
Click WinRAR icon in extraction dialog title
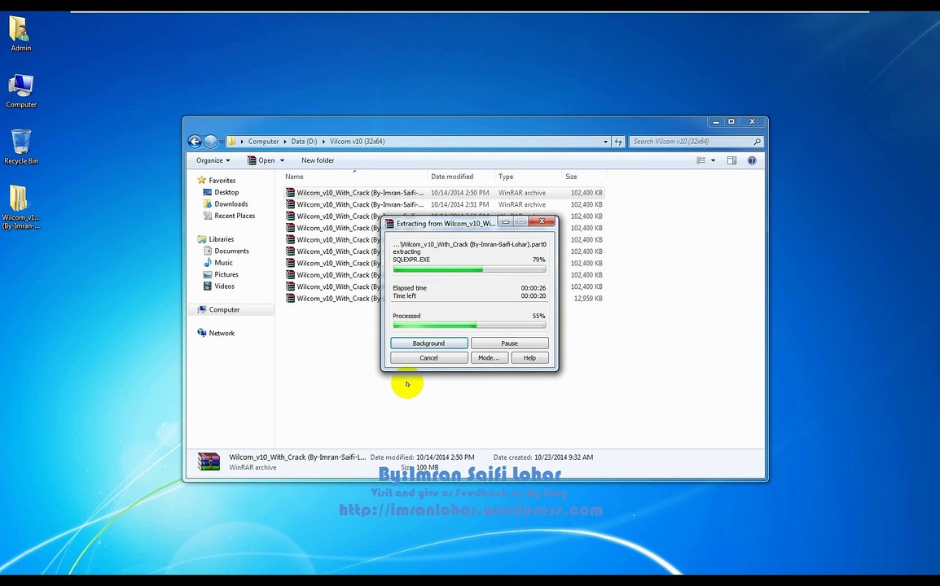coord(389,224)
